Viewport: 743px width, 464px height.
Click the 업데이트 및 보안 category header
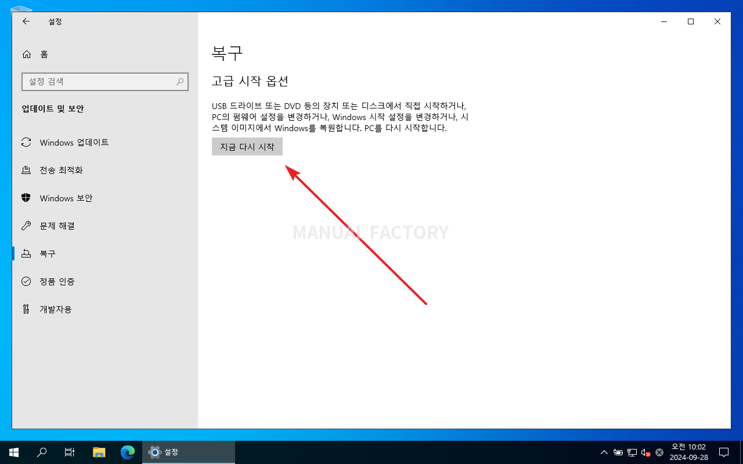(x=53, y=108)
